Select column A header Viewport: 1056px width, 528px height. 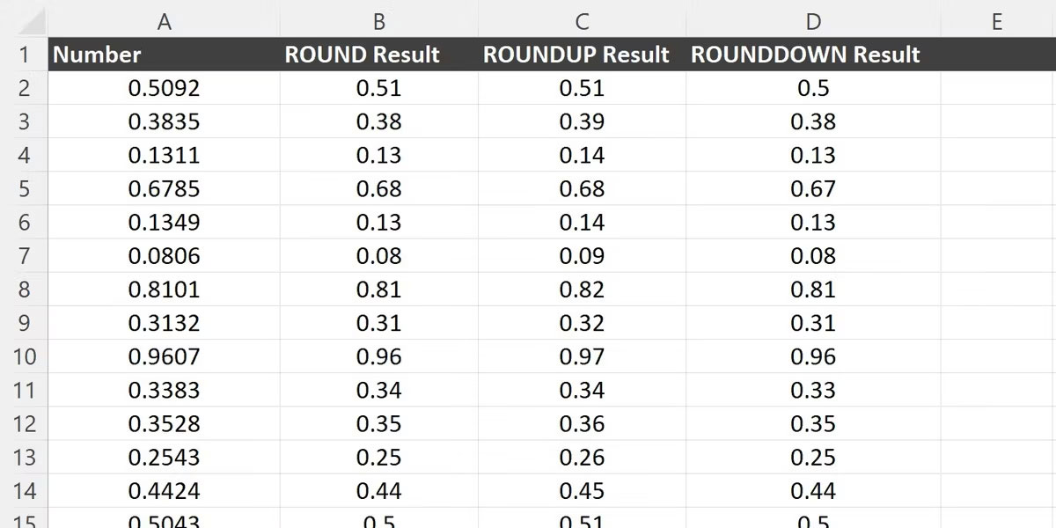pyautogui.click(x=164, y=20)
